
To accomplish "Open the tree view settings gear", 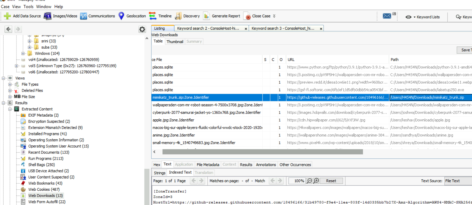I will tap(142, 29).
